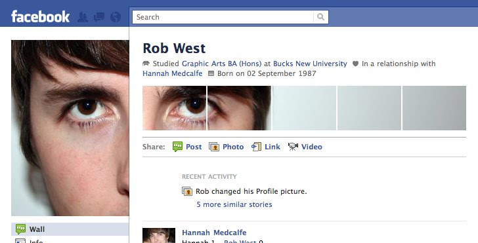Open the Wall tab in sidebar
478x243 pixels.
pyautogui.click(x=70, y=229)
